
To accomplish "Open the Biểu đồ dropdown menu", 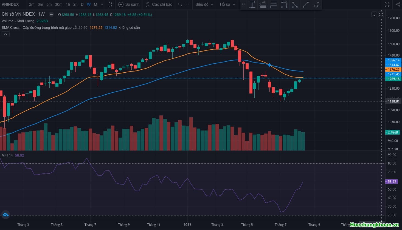I will (204, 4).
